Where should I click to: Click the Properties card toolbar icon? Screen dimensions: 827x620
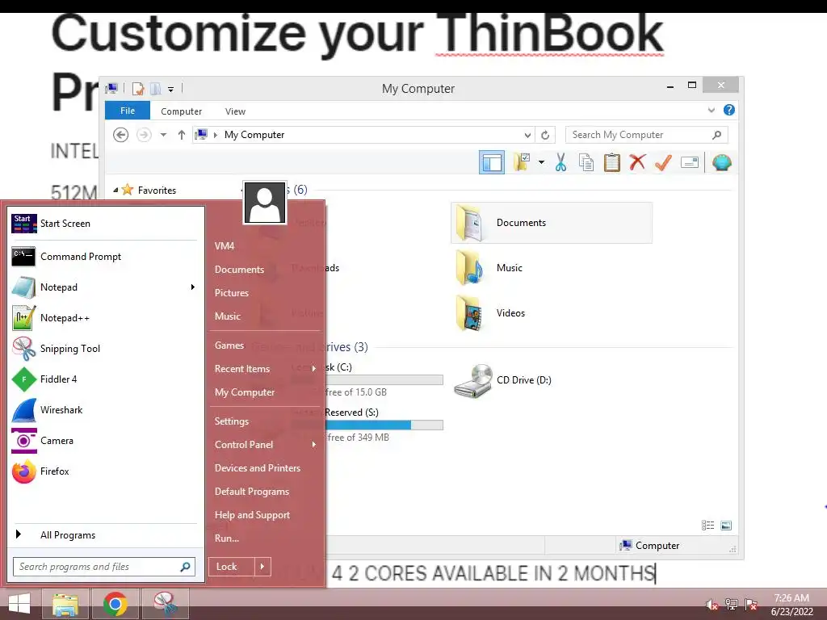[690, 162]
